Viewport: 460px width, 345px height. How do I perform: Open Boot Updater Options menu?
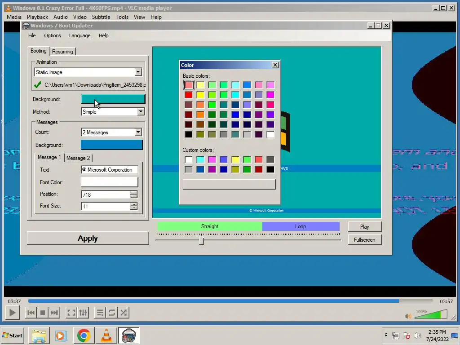click(x=53, y=35)
